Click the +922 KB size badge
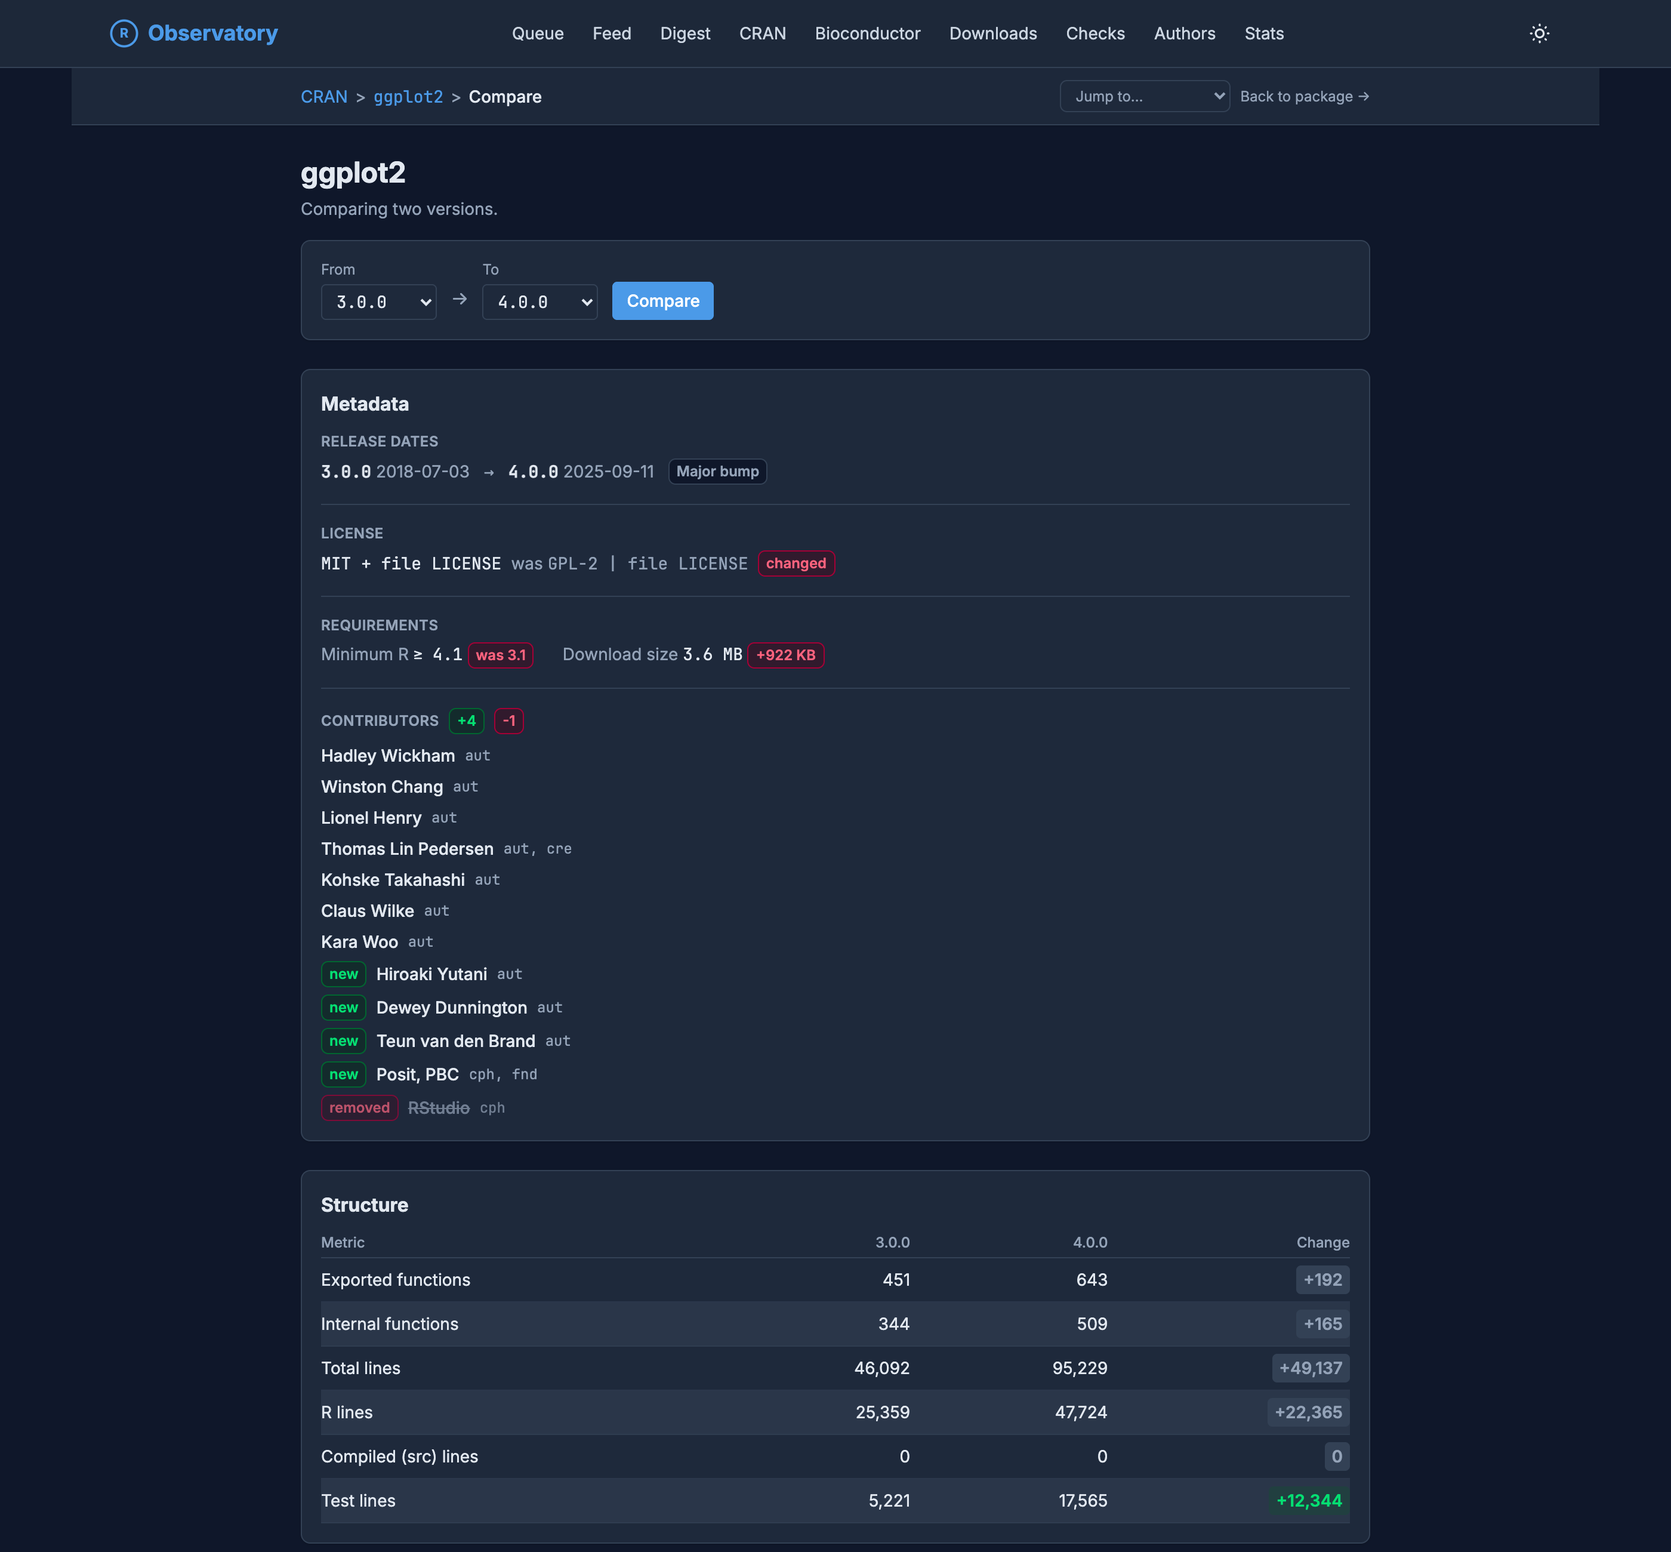Image resolution: width=1671 pixels, height=1552 pixels. click(786, 655)
